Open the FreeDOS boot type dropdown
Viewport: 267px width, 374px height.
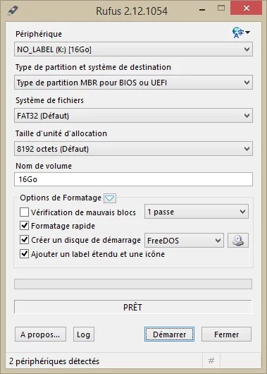(x=184, y=241)
